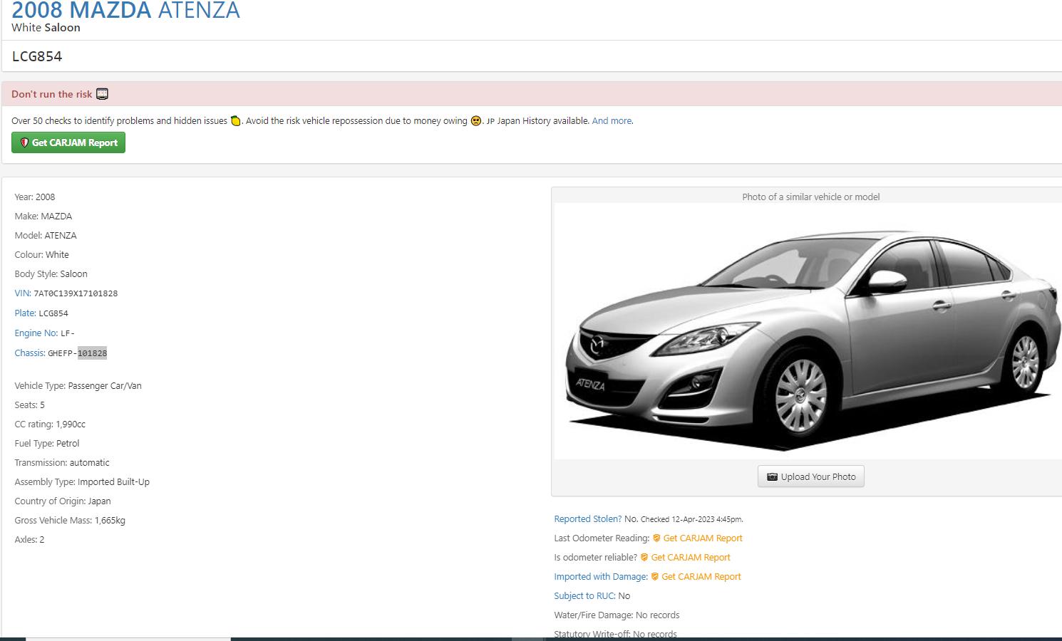This screenshot has width=1062, height=641.
Task: Click the green Get CARJAM Report button
Action: 68,142
